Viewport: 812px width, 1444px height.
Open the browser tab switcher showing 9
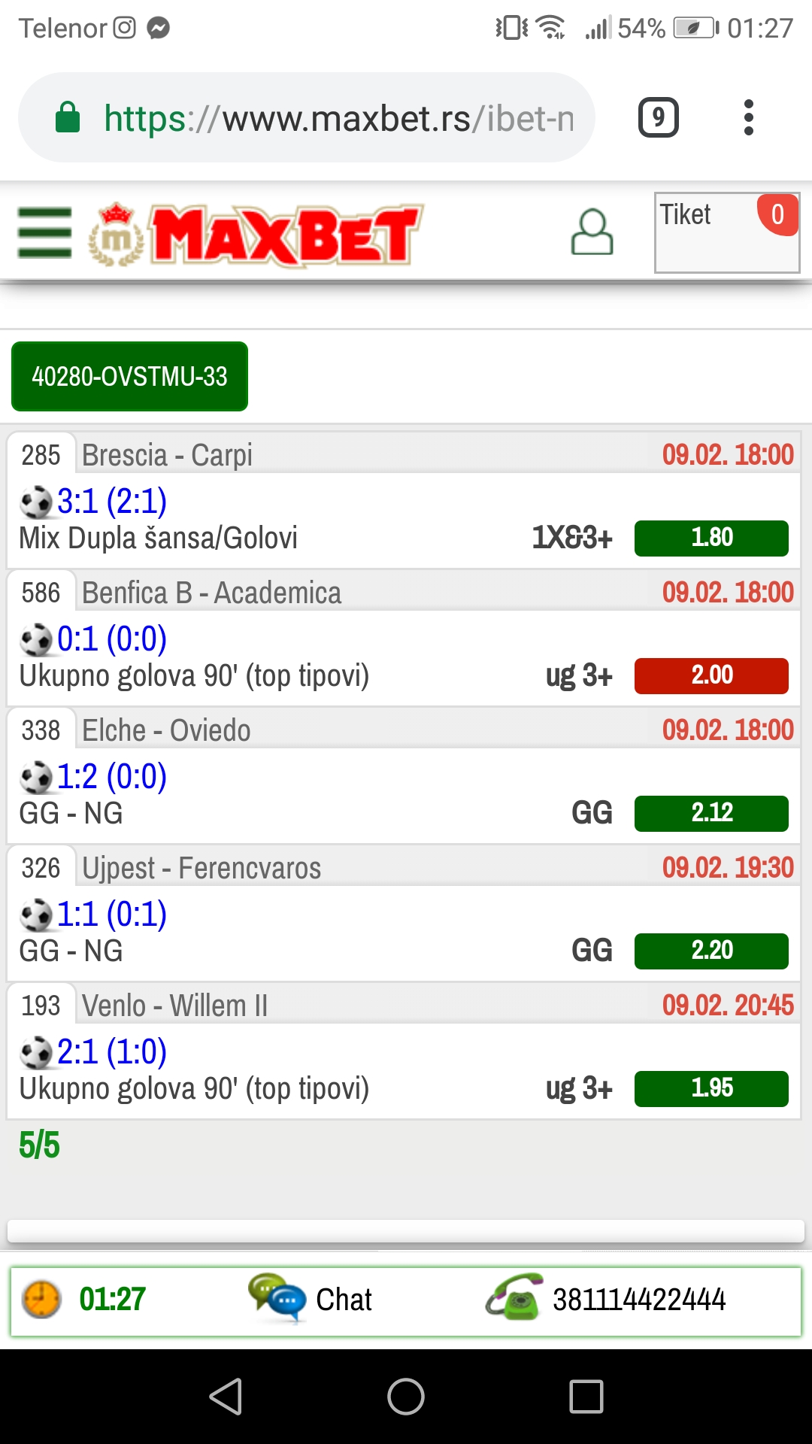[x=659, y=117]
